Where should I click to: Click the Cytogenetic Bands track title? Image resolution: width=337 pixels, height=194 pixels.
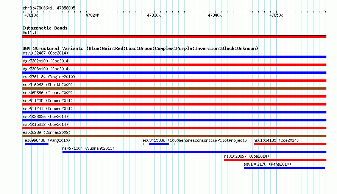click(x=45, y=28)
